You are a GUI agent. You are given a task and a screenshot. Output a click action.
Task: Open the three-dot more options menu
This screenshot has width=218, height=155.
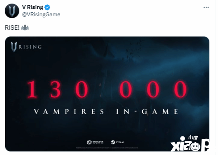[x=206, y=8]
